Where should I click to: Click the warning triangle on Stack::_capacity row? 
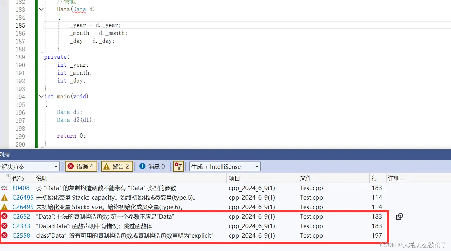(4, 197)
